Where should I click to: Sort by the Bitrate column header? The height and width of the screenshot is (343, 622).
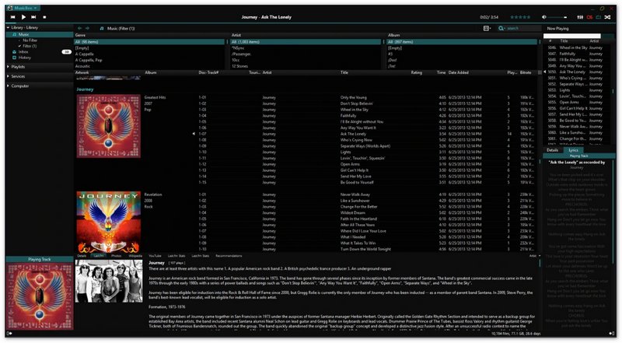(x=526, y=72)
